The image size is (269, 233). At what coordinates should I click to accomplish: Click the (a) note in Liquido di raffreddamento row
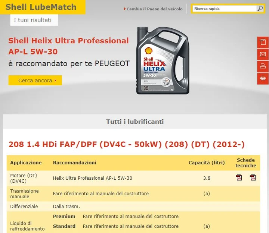(x=207, y=226)
